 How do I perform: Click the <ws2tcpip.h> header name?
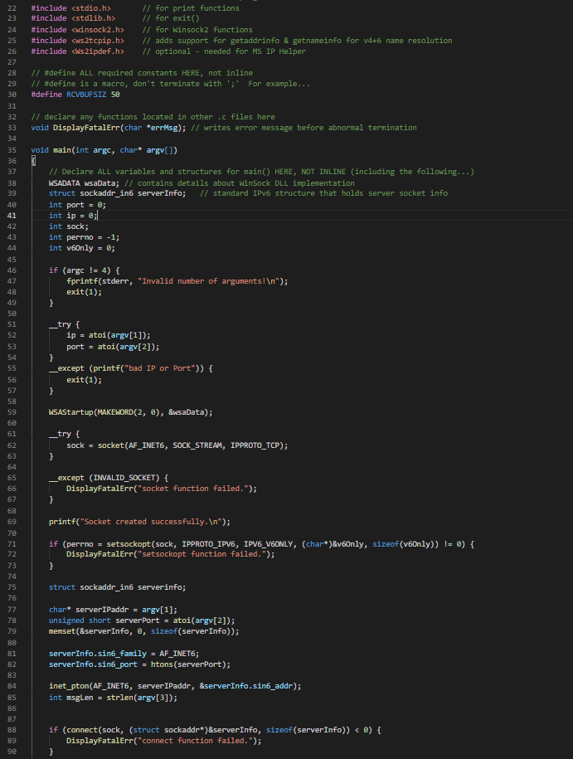(97, 41)
